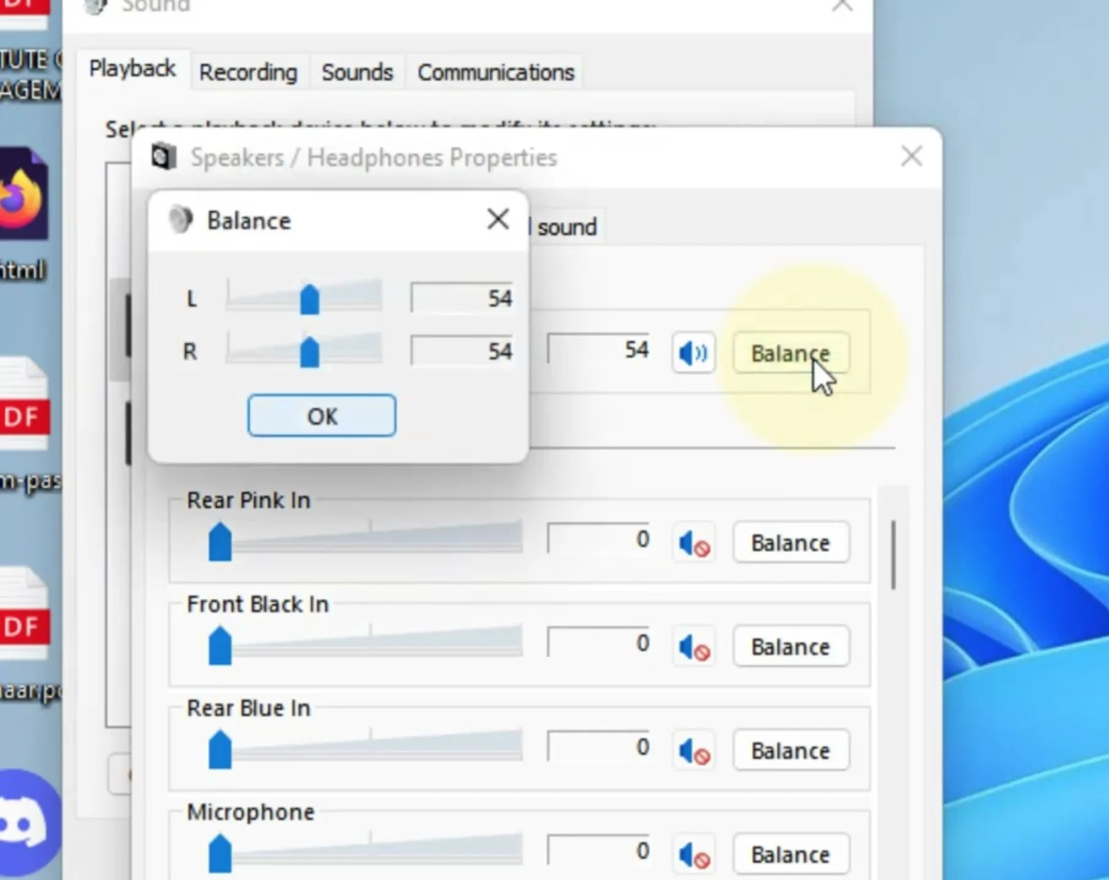Click the speaker icon beside the main volume level
Screen dimensions: 1109x880
pos(693,352)
